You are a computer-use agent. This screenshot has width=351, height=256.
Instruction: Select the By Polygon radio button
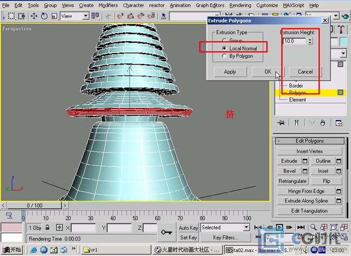(x=224, y=56)
